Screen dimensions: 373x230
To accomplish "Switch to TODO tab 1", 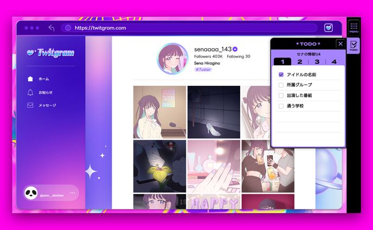I will tap(282, 62).
